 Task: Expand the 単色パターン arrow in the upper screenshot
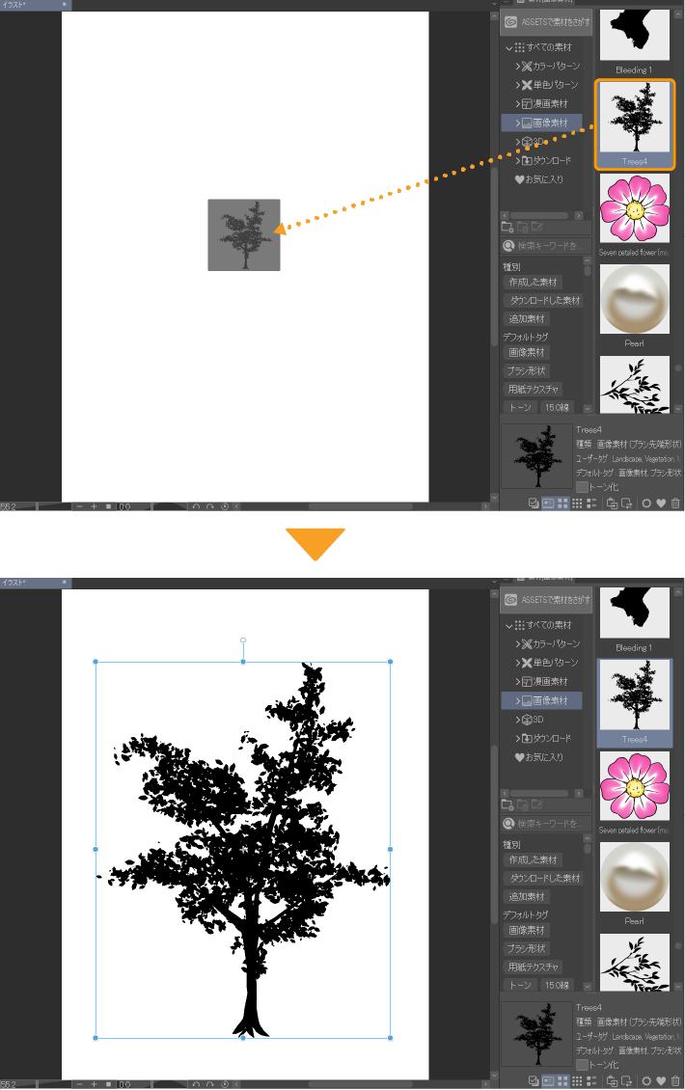[x=518, y=85]
